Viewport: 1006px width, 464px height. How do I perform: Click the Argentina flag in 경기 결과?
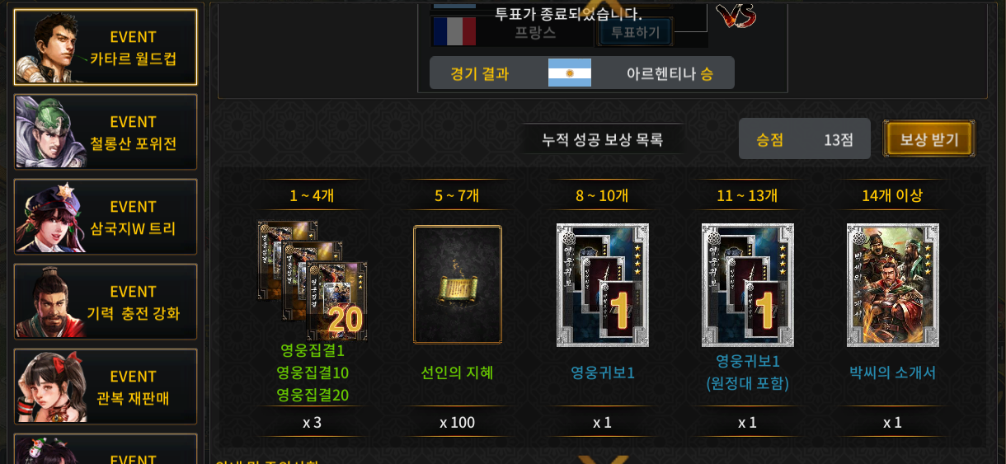(570, 73)
